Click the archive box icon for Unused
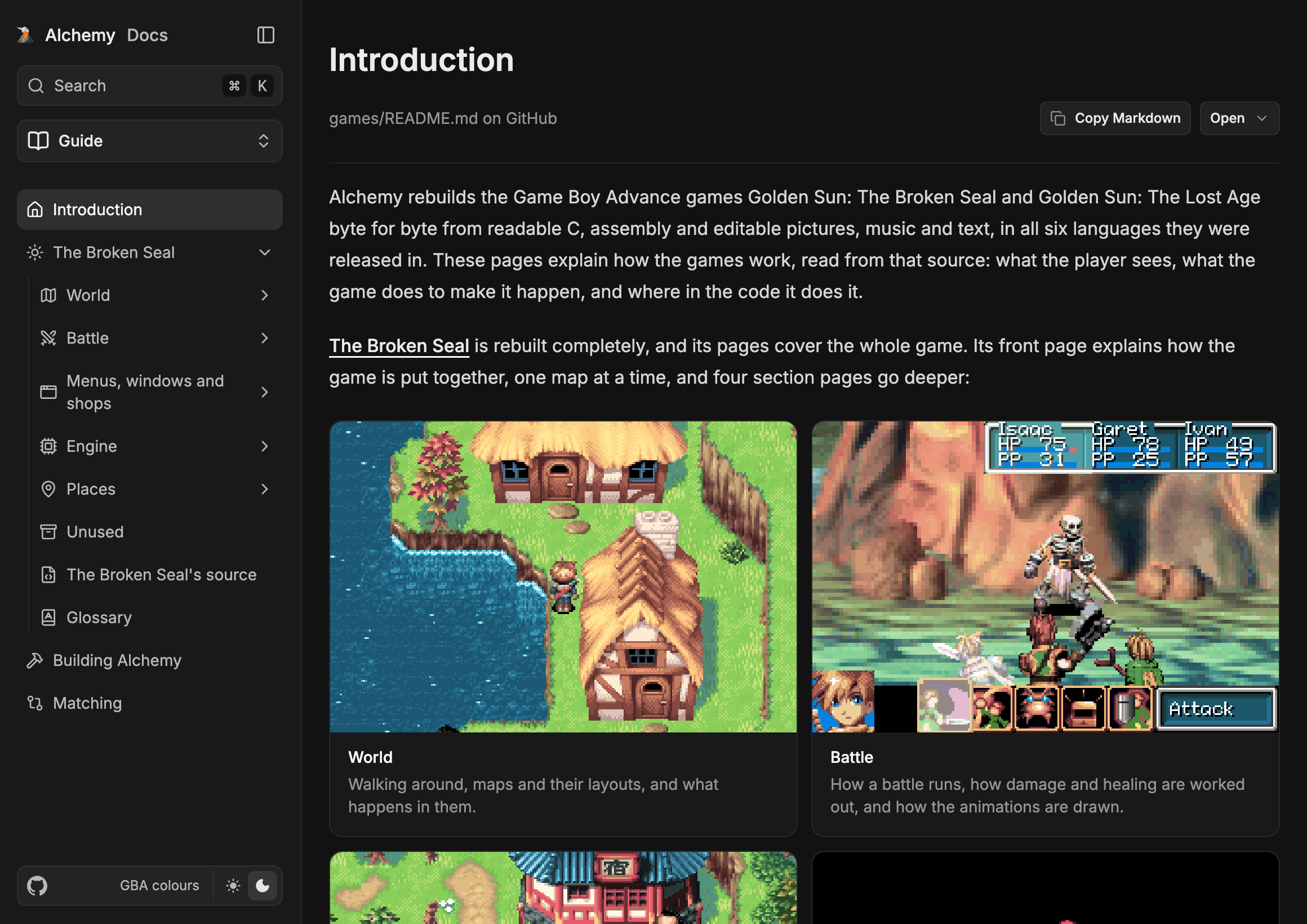Image resolution: width=1307 pixels, height=924 pixels. click(48, 532)
